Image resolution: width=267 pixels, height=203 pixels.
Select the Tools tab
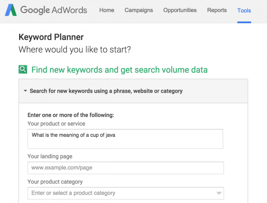pyautogui.click(x=244, y=11)
